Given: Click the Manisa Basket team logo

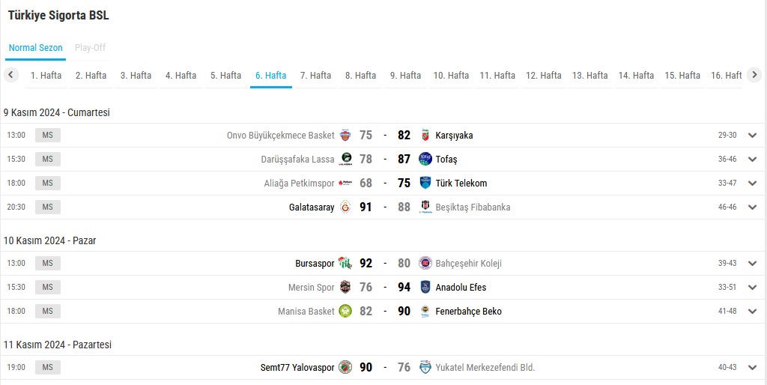Looking at the screenshot, I should pos(345,311).
